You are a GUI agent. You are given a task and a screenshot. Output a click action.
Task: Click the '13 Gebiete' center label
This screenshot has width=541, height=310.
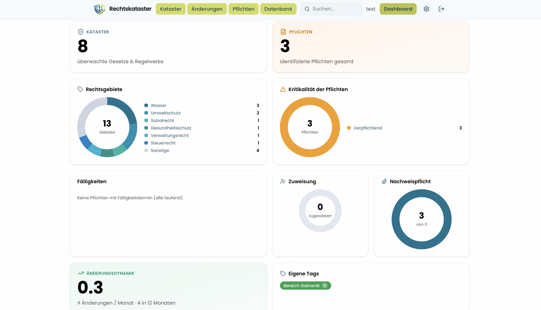pos(107,127)
